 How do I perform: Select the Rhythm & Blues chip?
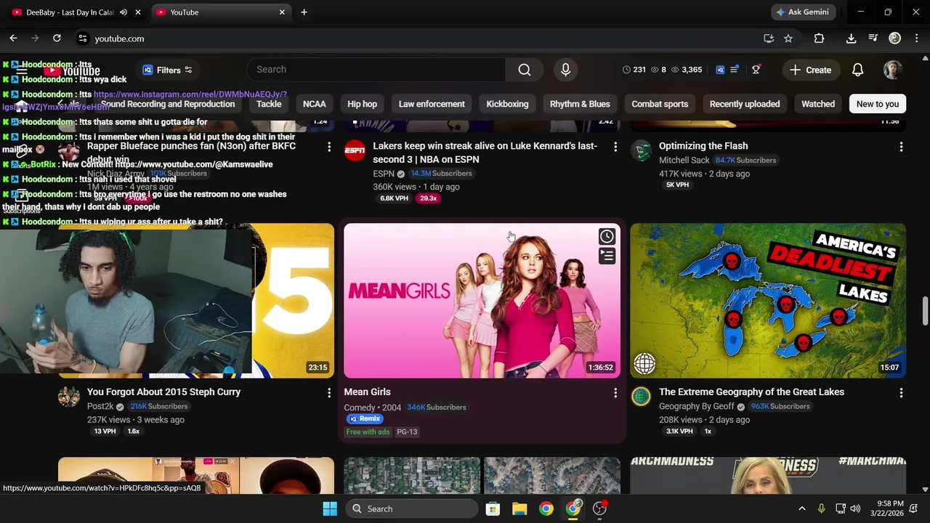(580, 104)
